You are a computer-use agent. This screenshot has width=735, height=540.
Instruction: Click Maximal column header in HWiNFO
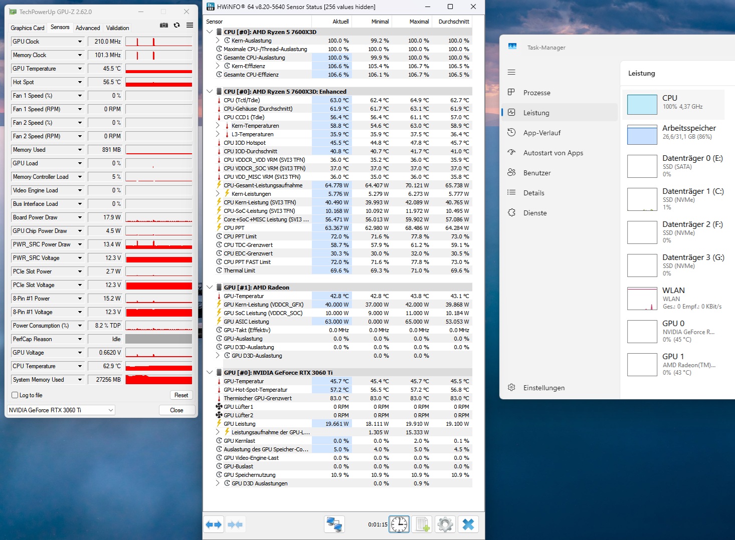[x=412, y=22]
